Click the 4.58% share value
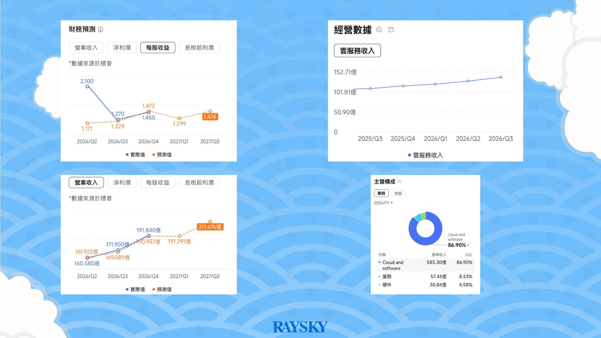601x338 pixels. point(466,285)
